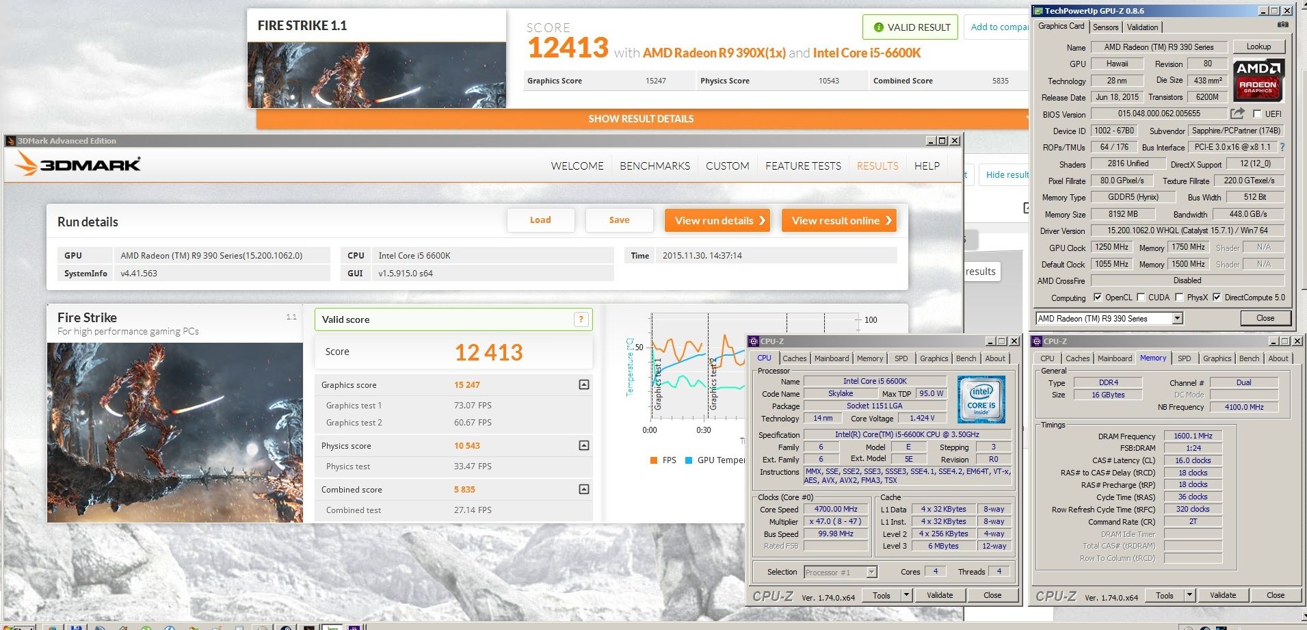The image size is (1307, 630).
Task: Toggle the OpenCL computing checkbox
Action: point(1098,297)
